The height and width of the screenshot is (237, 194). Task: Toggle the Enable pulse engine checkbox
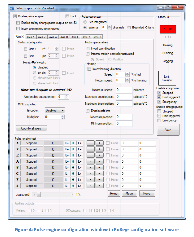pyautogui.click(x=15, y=17)
